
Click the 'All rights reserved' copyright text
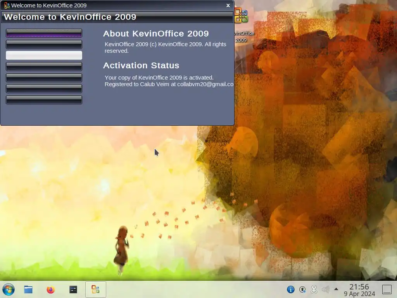point(165,47)
